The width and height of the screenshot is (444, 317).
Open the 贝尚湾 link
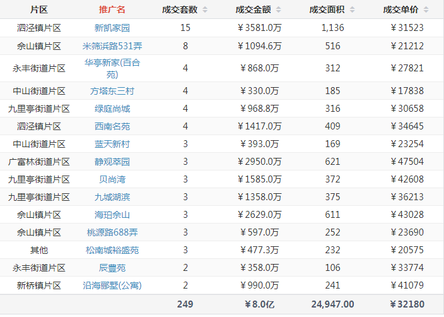(112, 179)
